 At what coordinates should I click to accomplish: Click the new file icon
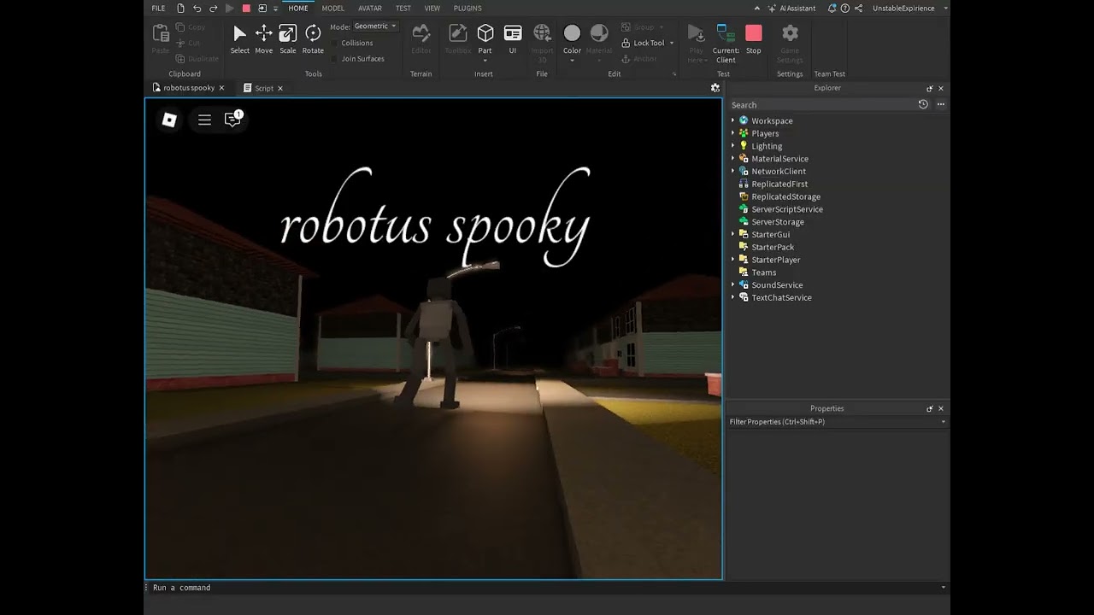click(x=180, y=8)
